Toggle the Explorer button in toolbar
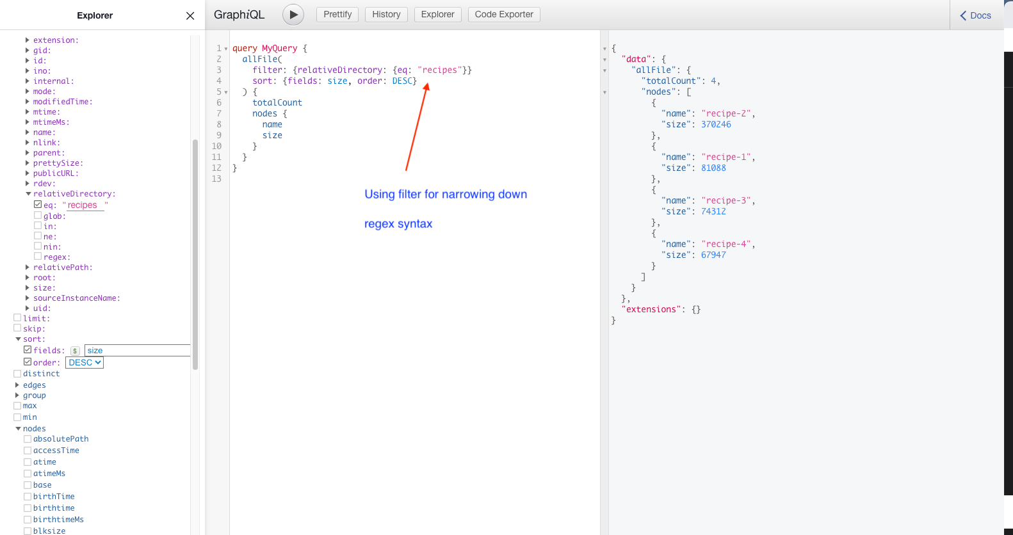 pyautogui.click(x=437, y=14)
